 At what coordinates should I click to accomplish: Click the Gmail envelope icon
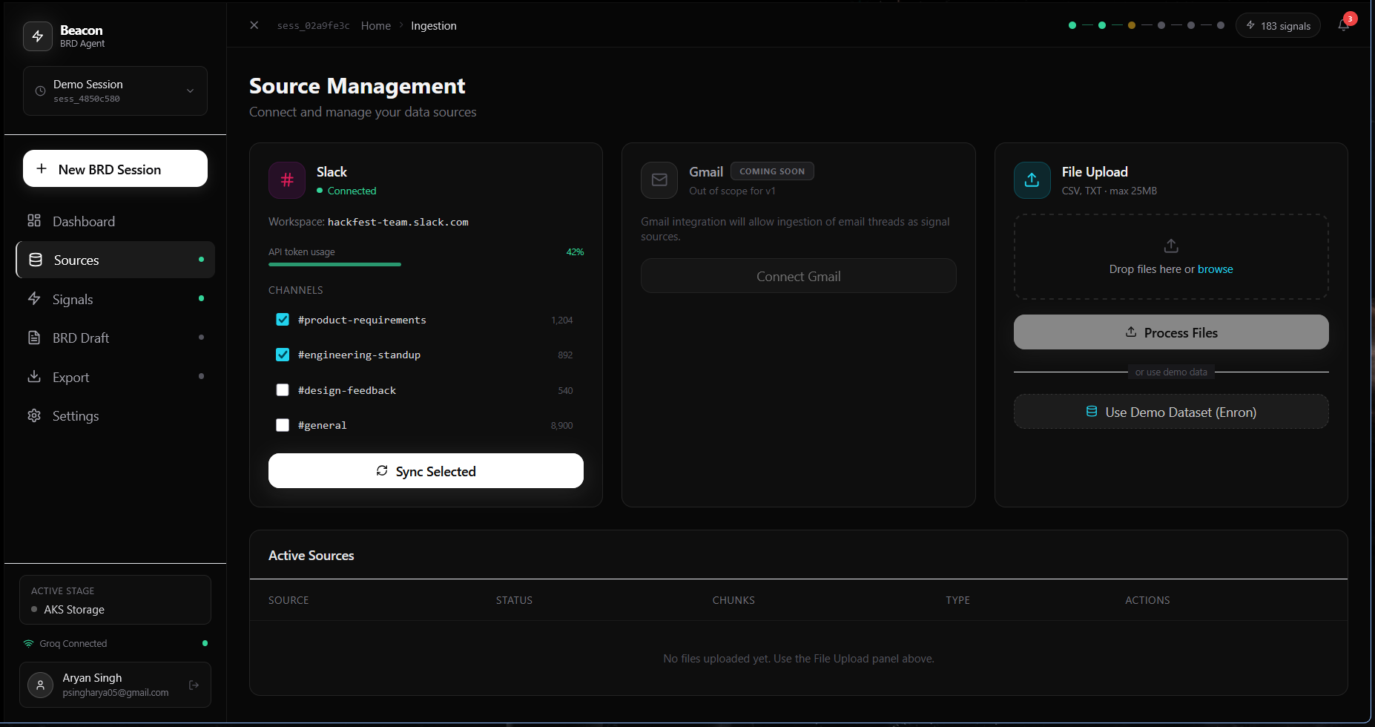tap(659, 180)
